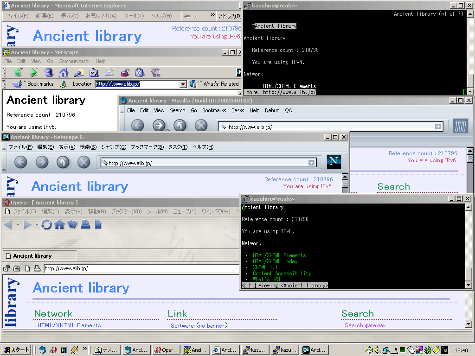Expand Mozilla URL bar history dropdown
The image size is (475, 356).
pyautogui.click(x=438, y=127)
